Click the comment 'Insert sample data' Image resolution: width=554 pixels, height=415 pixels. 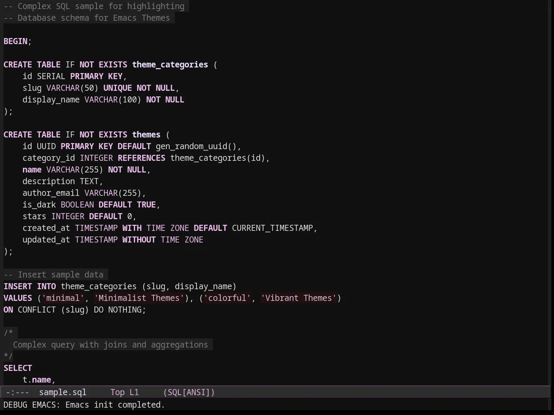(61, 275)
